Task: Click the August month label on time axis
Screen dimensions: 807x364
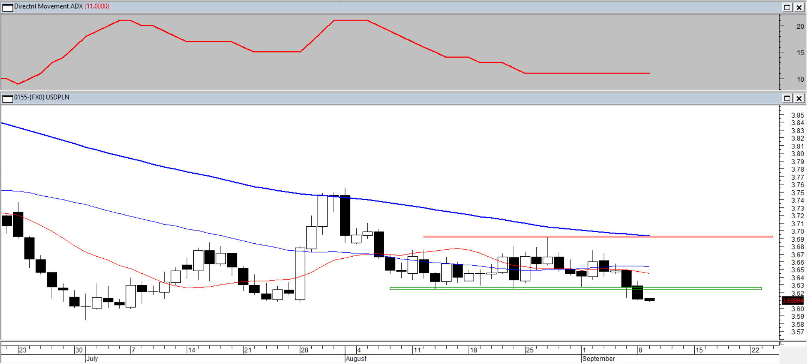Action: tap(356, 358)
